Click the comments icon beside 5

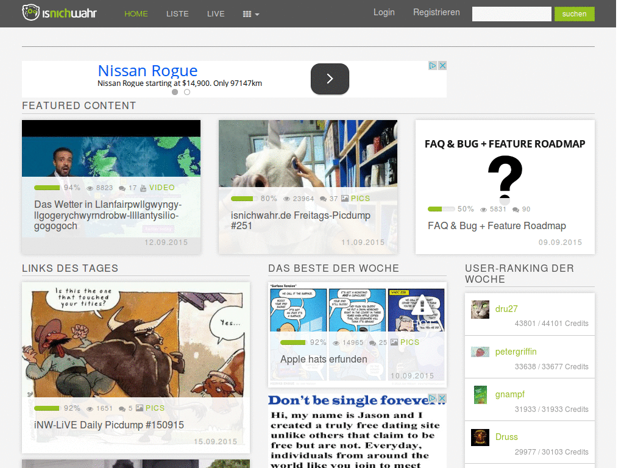(122, 409)
